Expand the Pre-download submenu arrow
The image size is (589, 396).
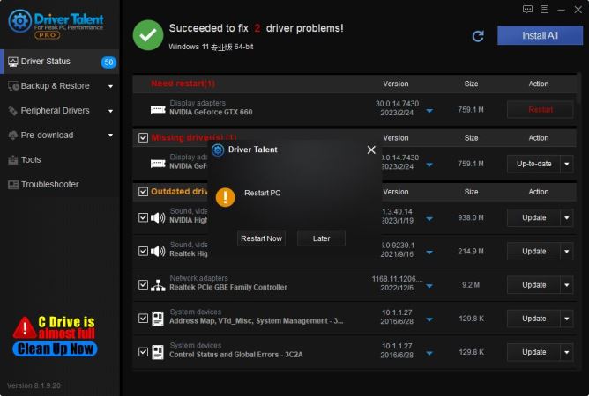[x=110, y=136]
